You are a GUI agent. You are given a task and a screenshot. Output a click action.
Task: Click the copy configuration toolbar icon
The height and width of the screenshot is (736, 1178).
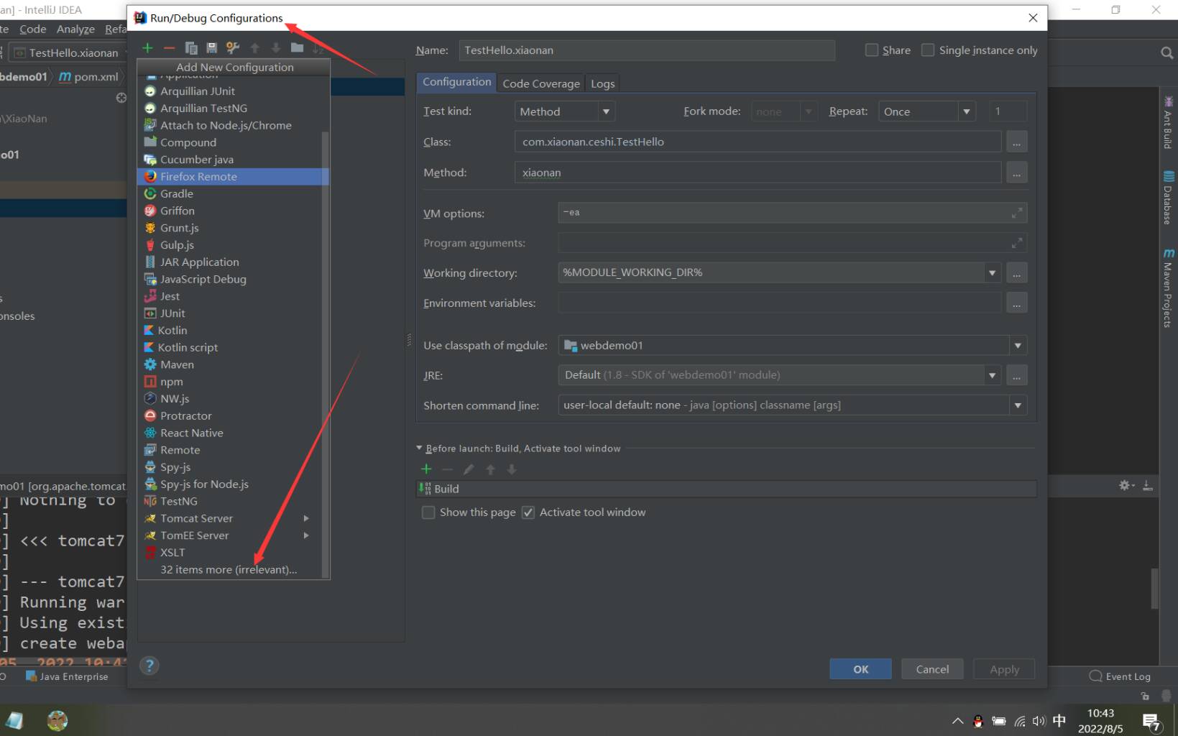point(190,48)
